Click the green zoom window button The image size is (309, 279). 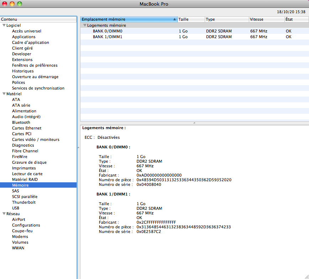tap(20, 4)
